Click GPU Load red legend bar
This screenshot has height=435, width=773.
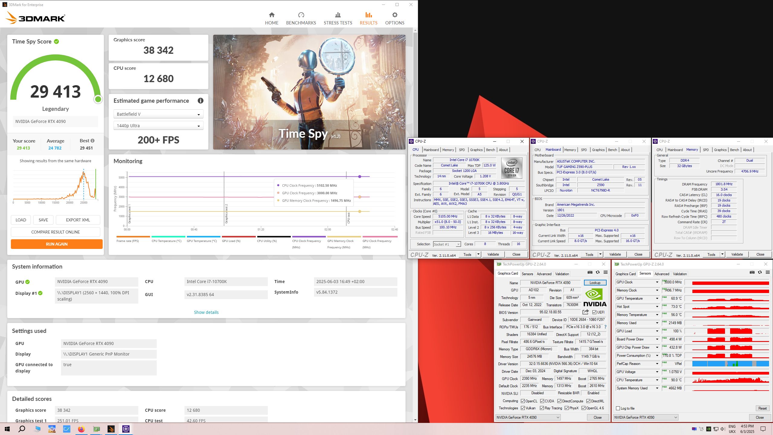pyautogui.click(x=239, y=237)
